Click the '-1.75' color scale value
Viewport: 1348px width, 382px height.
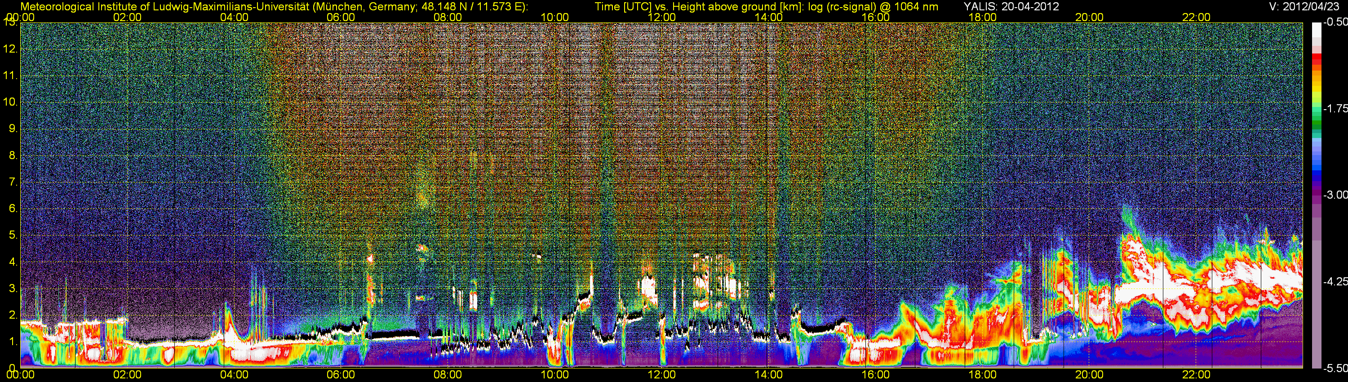(1335, 109)
